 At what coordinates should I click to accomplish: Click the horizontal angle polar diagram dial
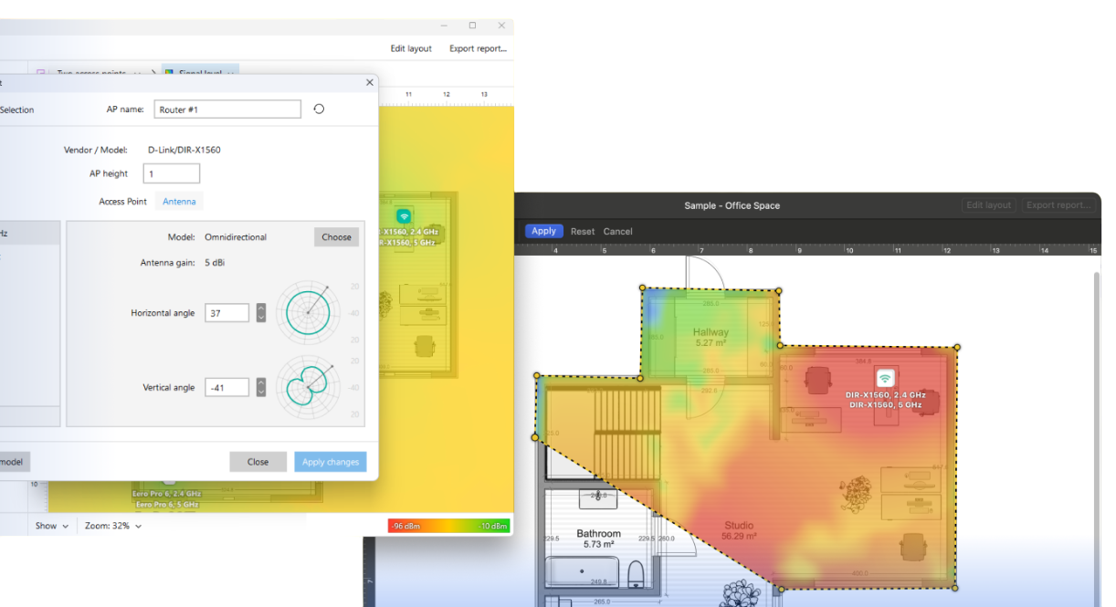click(x=308, y=311)
